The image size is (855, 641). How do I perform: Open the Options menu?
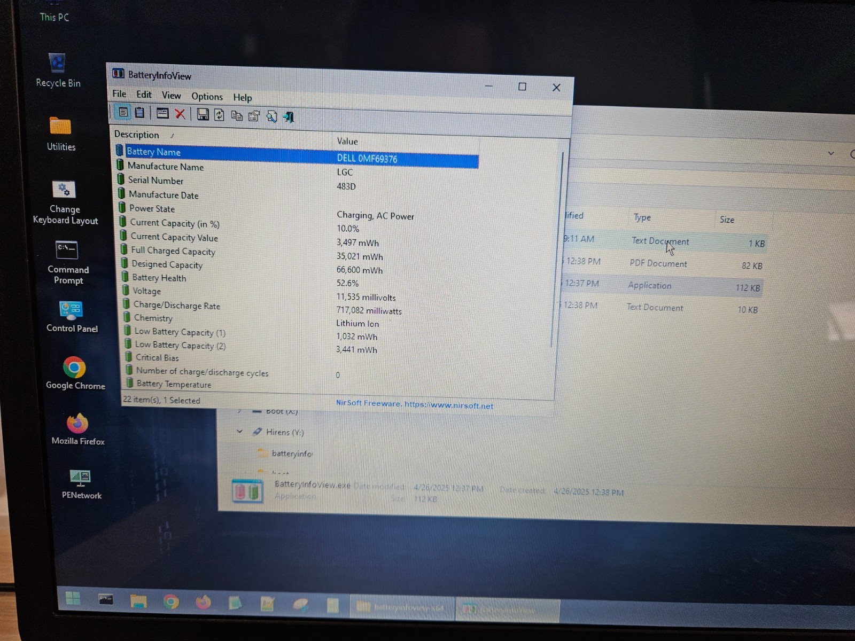click(207, 96)
